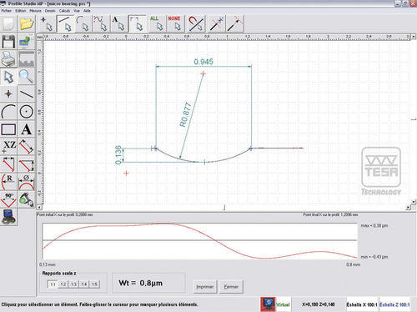Image resolution: width=417 pixels, height=312 pixels.
Task: Click the Fermer button
Action: point(232,287)
